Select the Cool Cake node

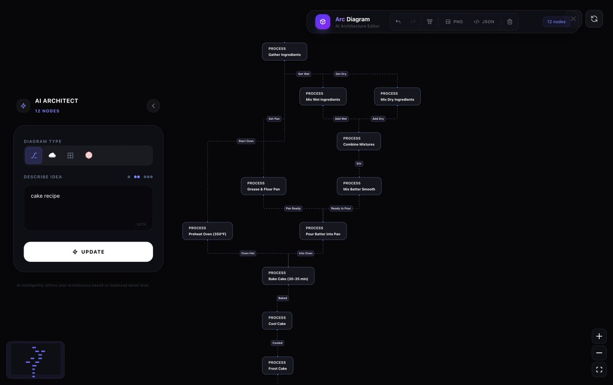point(277,321)
